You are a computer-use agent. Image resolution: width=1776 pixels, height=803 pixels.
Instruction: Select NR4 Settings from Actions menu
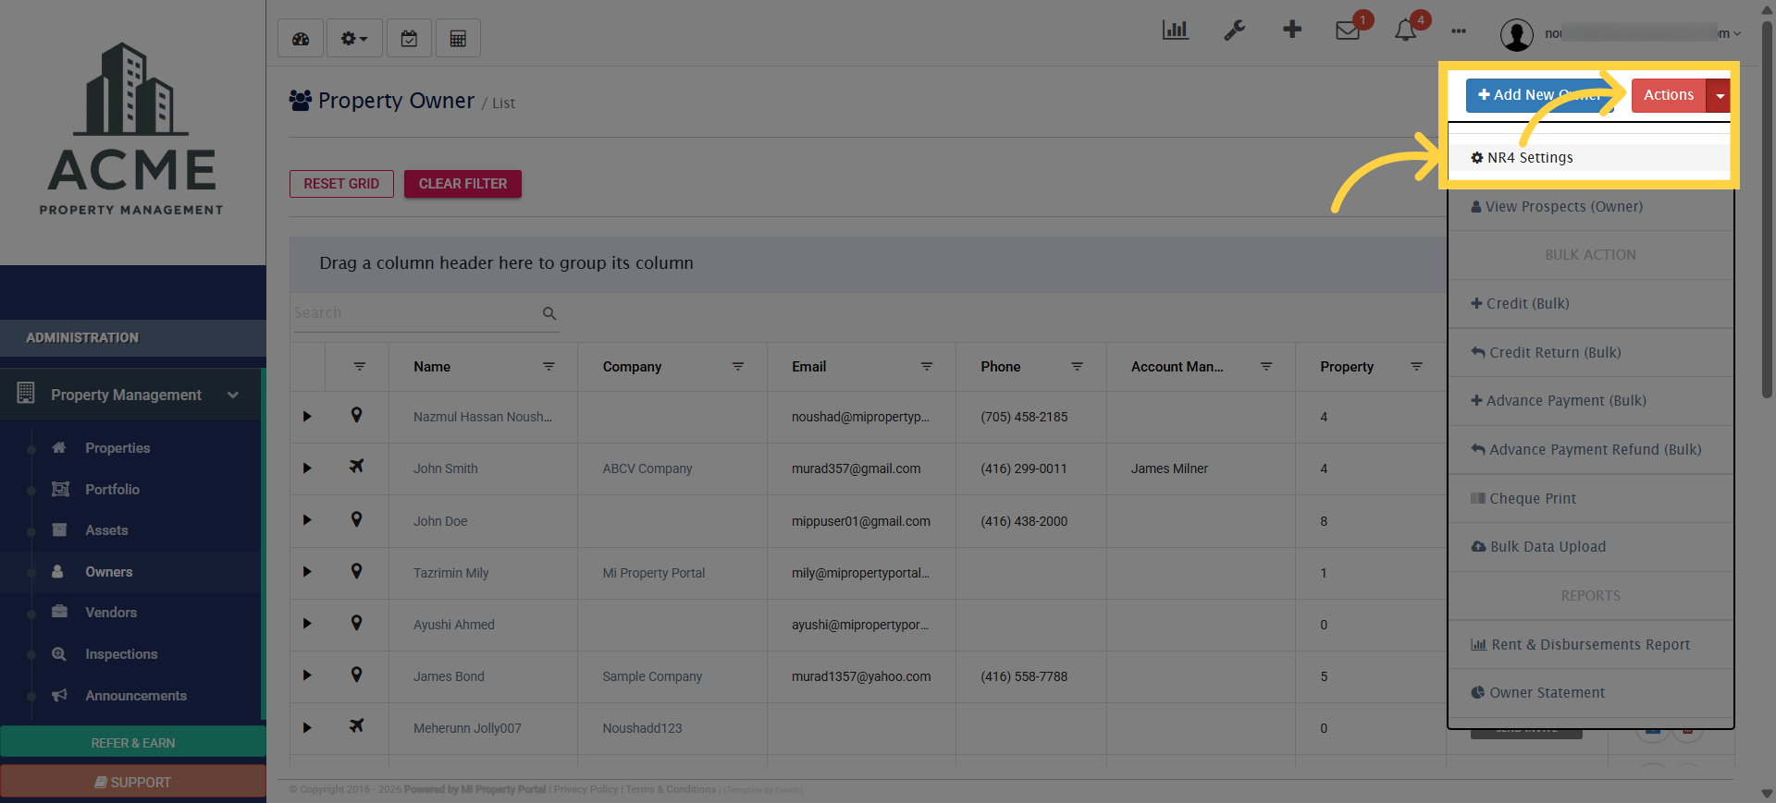[x=1589, y=158]
